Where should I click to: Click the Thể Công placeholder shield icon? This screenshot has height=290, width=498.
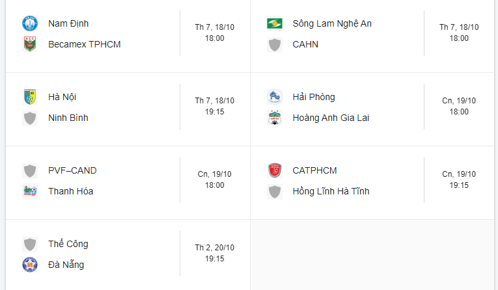pos(29,244)
